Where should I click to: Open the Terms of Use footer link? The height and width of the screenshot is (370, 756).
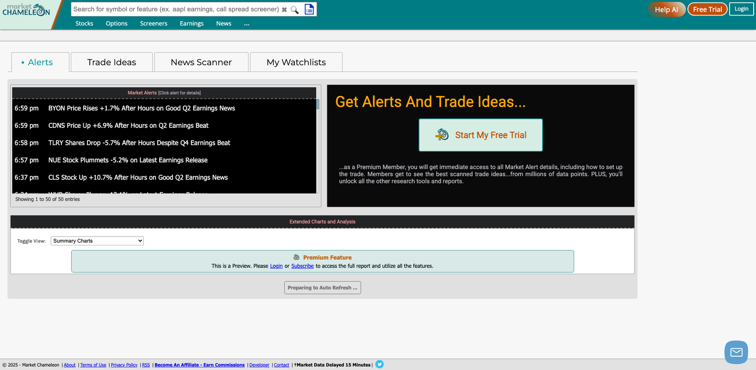[93, 365]
